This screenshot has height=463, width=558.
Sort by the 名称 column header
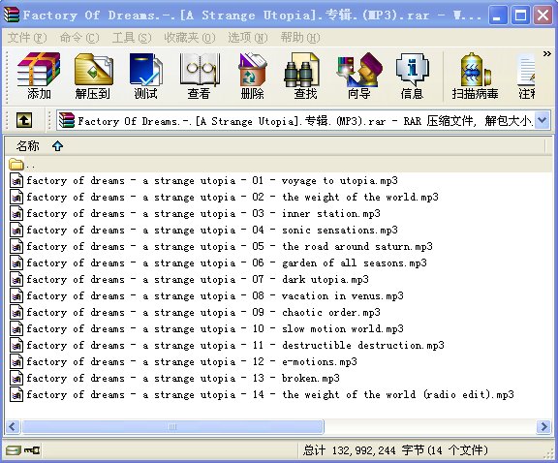[274, 146]
